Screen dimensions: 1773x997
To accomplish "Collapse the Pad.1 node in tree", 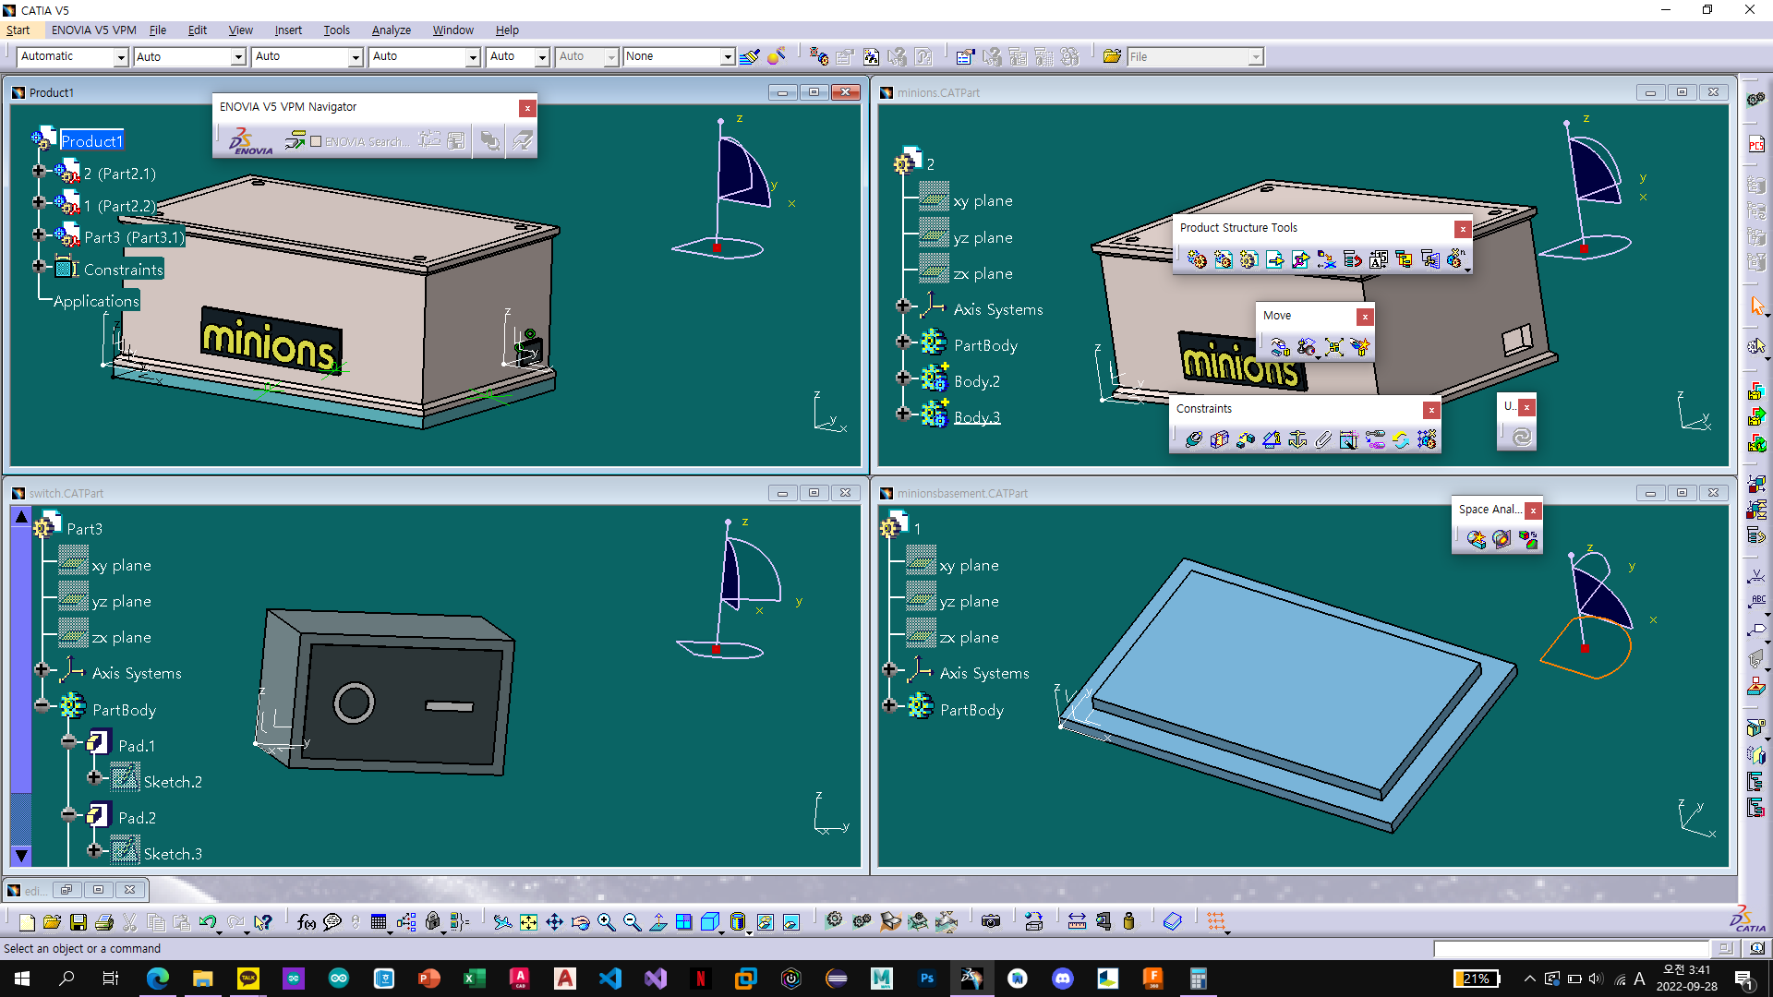I will pos(69,742).
